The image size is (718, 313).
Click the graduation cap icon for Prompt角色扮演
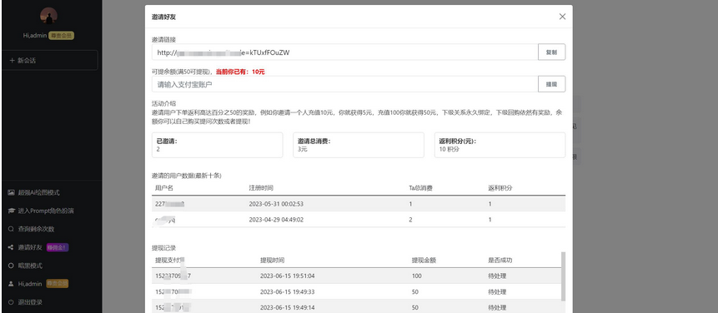click(12, 211)
